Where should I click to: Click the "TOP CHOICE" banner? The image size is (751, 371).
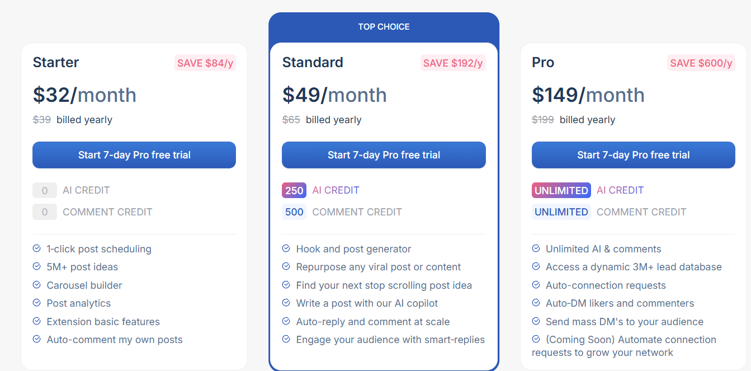[x=384, y=26]
